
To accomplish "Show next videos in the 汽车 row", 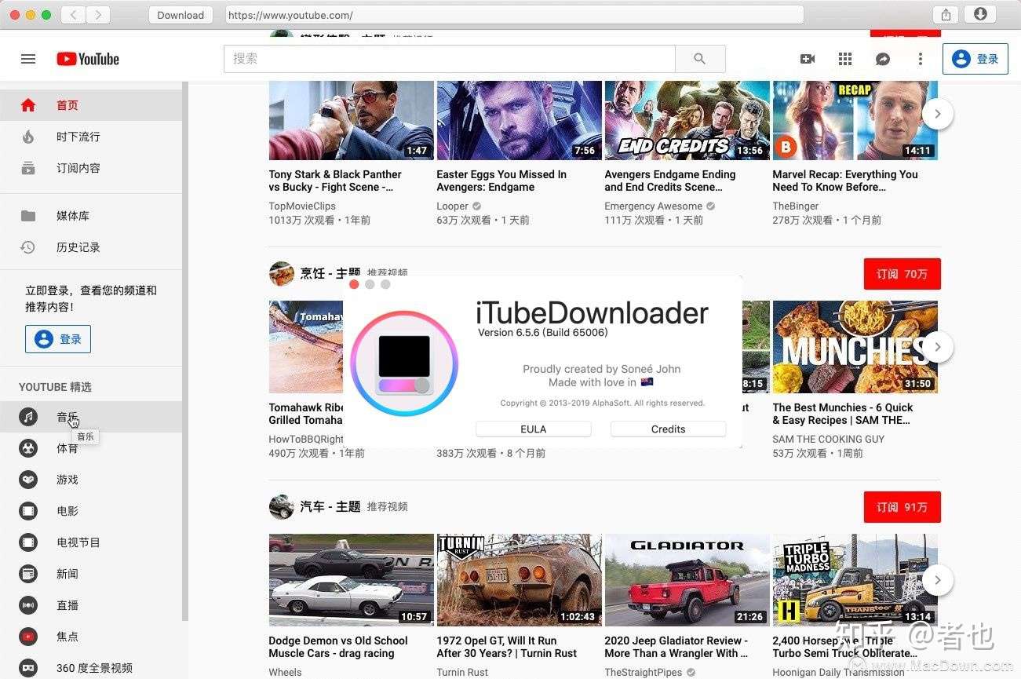I will coord(938,580).
